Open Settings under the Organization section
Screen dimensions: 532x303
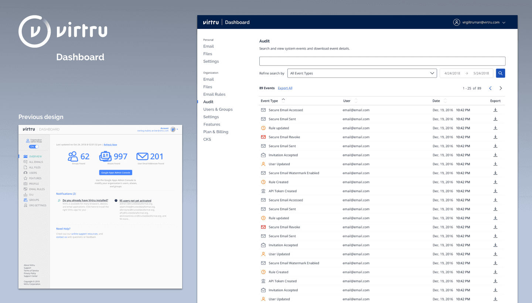tap(211, 117)
